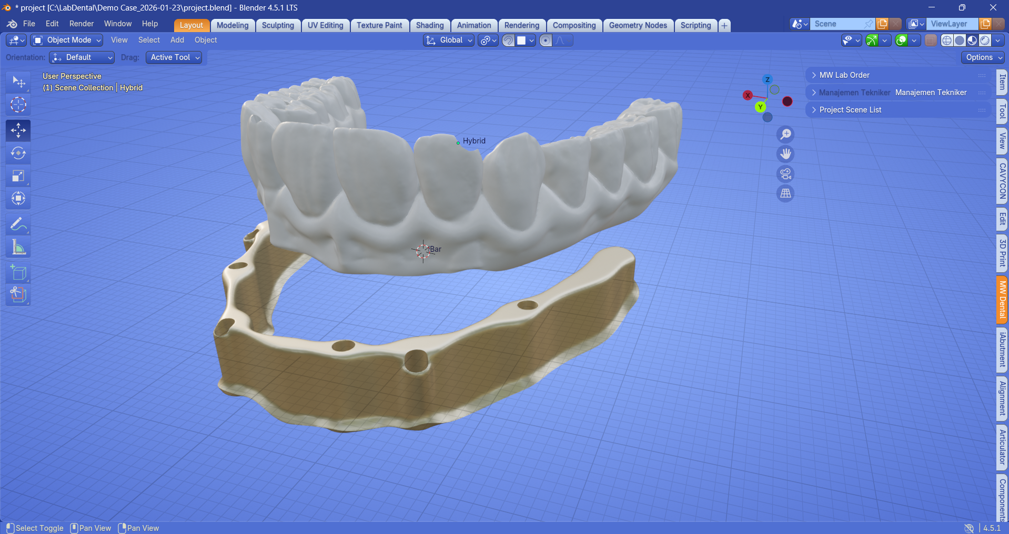Open the Options popover button

[x=983, y=57]
